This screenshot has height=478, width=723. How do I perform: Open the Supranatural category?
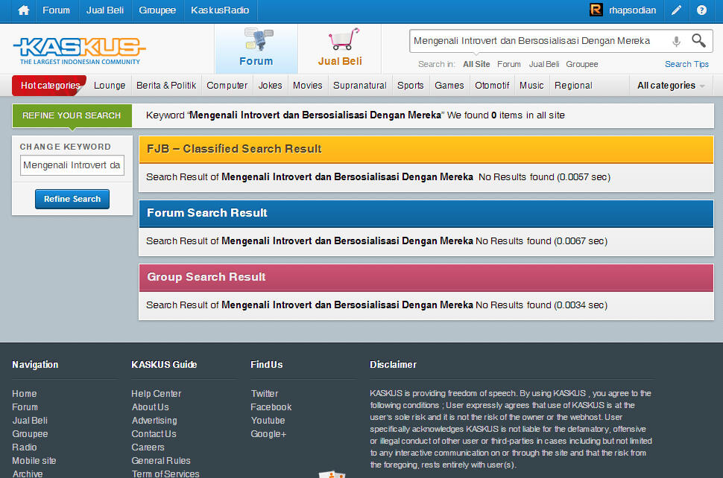(x=360, y=86)
